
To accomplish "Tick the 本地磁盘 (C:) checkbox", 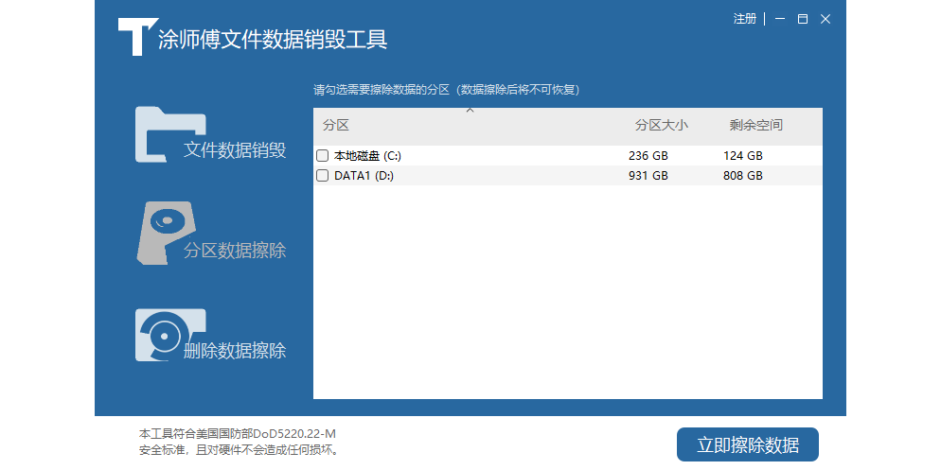I will (322, 156).
